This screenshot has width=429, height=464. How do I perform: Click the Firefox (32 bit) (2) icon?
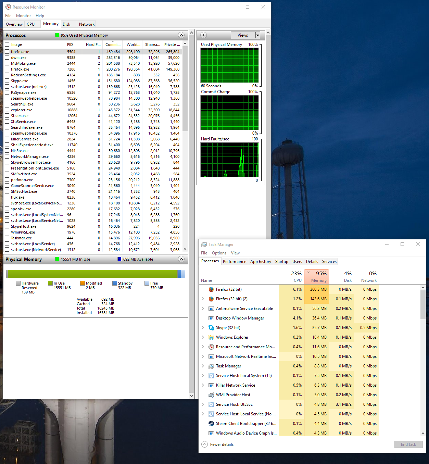pos(211,299)
